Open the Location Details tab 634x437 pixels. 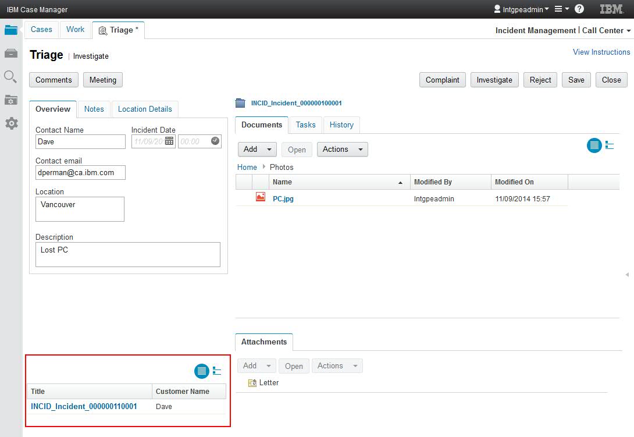(145, 109)
